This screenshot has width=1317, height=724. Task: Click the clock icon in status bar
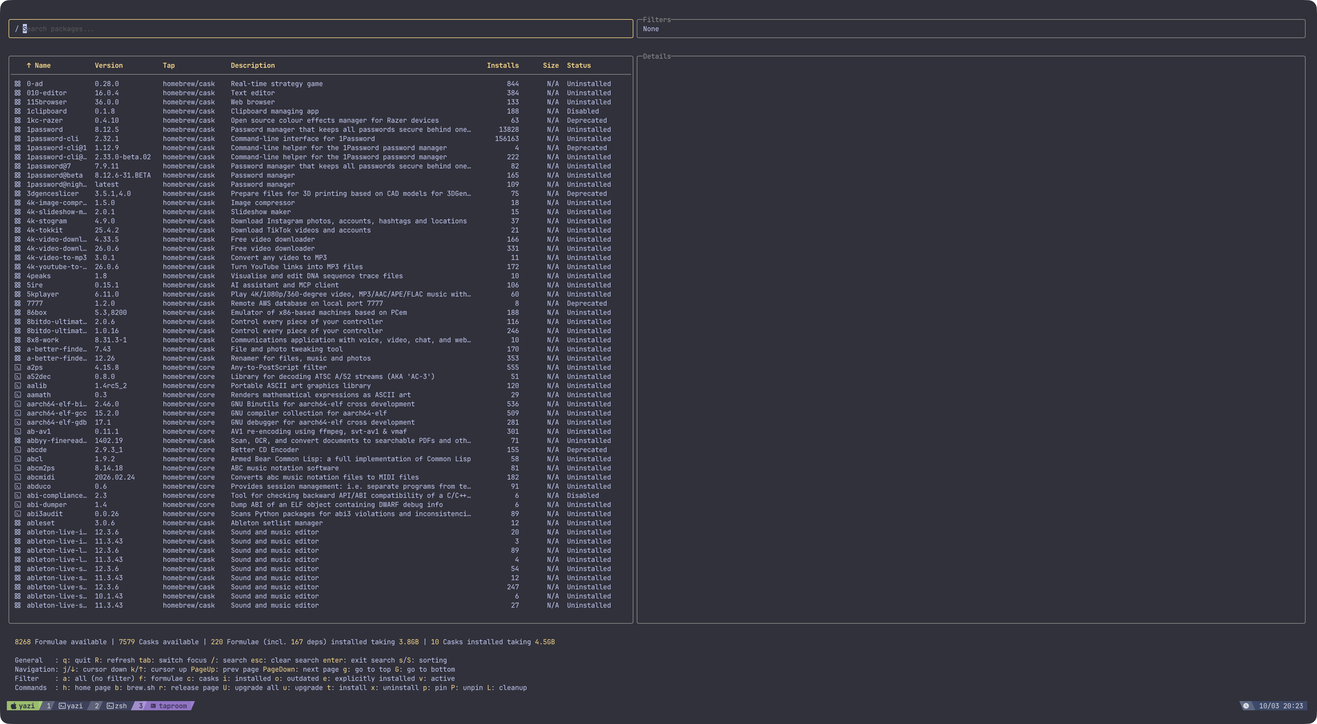[x=1246, y=706]
